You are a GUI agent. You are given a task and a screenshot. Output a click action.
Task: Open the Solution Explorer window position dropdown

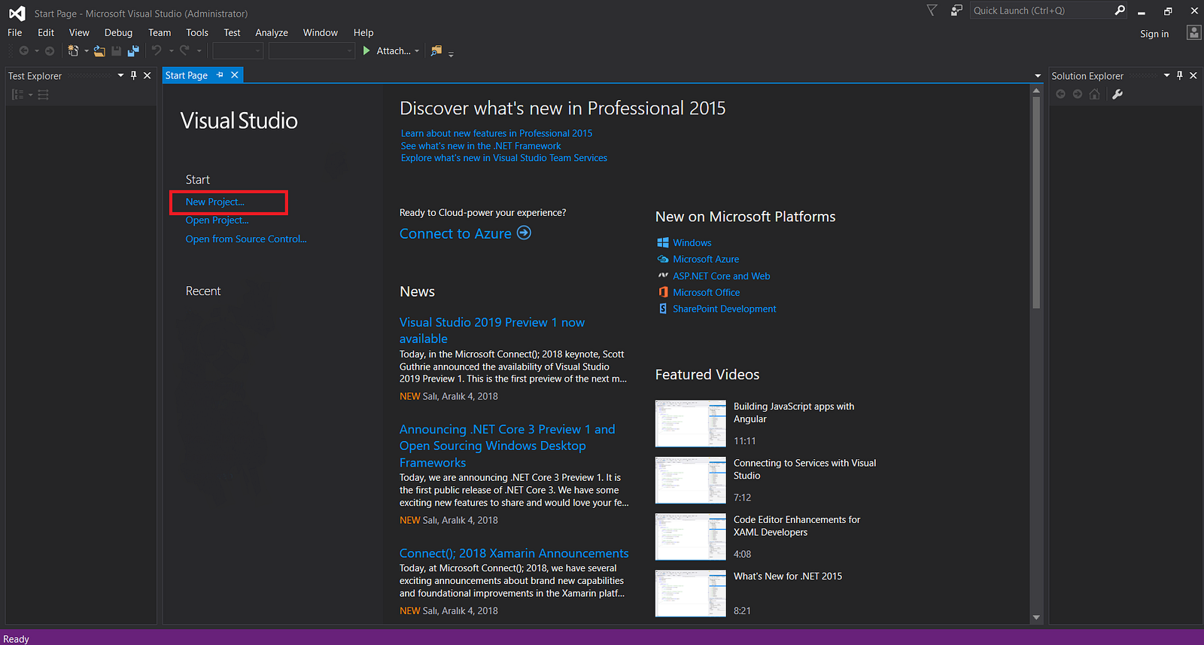point(1167,75)
